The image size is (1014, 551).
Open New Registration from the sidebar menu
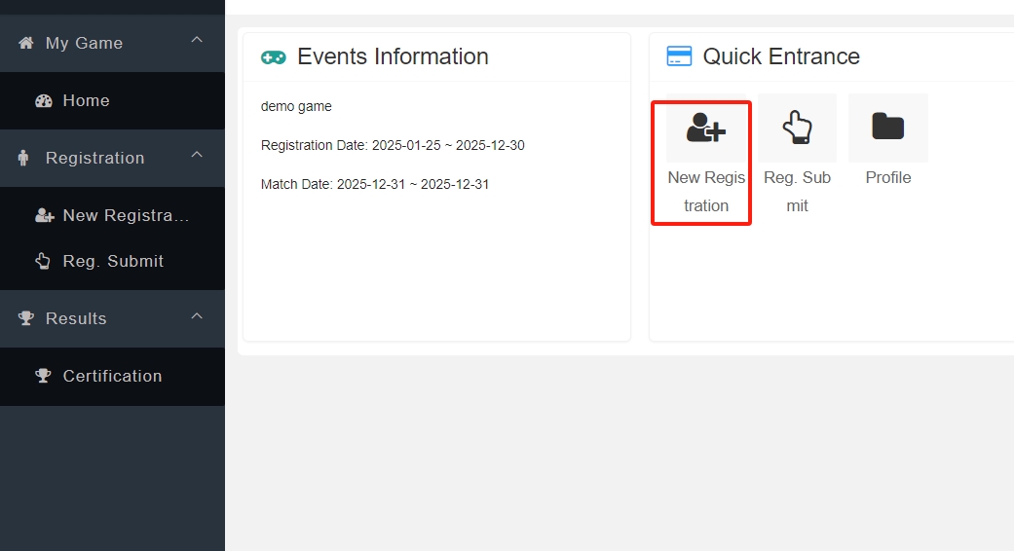[x=125, y=215]
